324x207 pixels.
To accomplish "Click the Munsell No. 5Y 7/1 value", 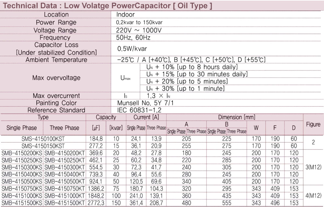I will 145,103.
